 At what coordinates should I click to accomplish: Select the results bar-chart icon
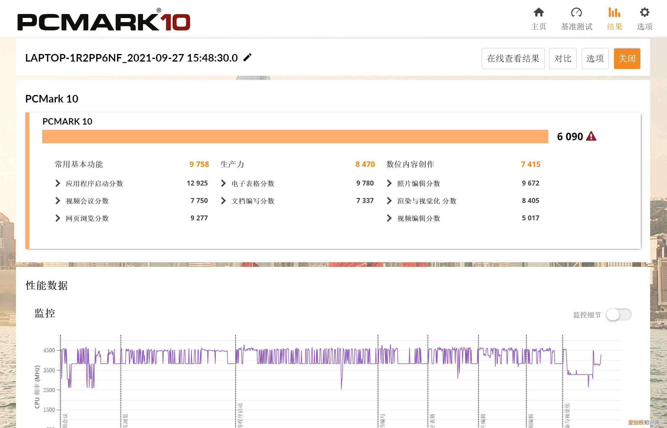(614, 12)
